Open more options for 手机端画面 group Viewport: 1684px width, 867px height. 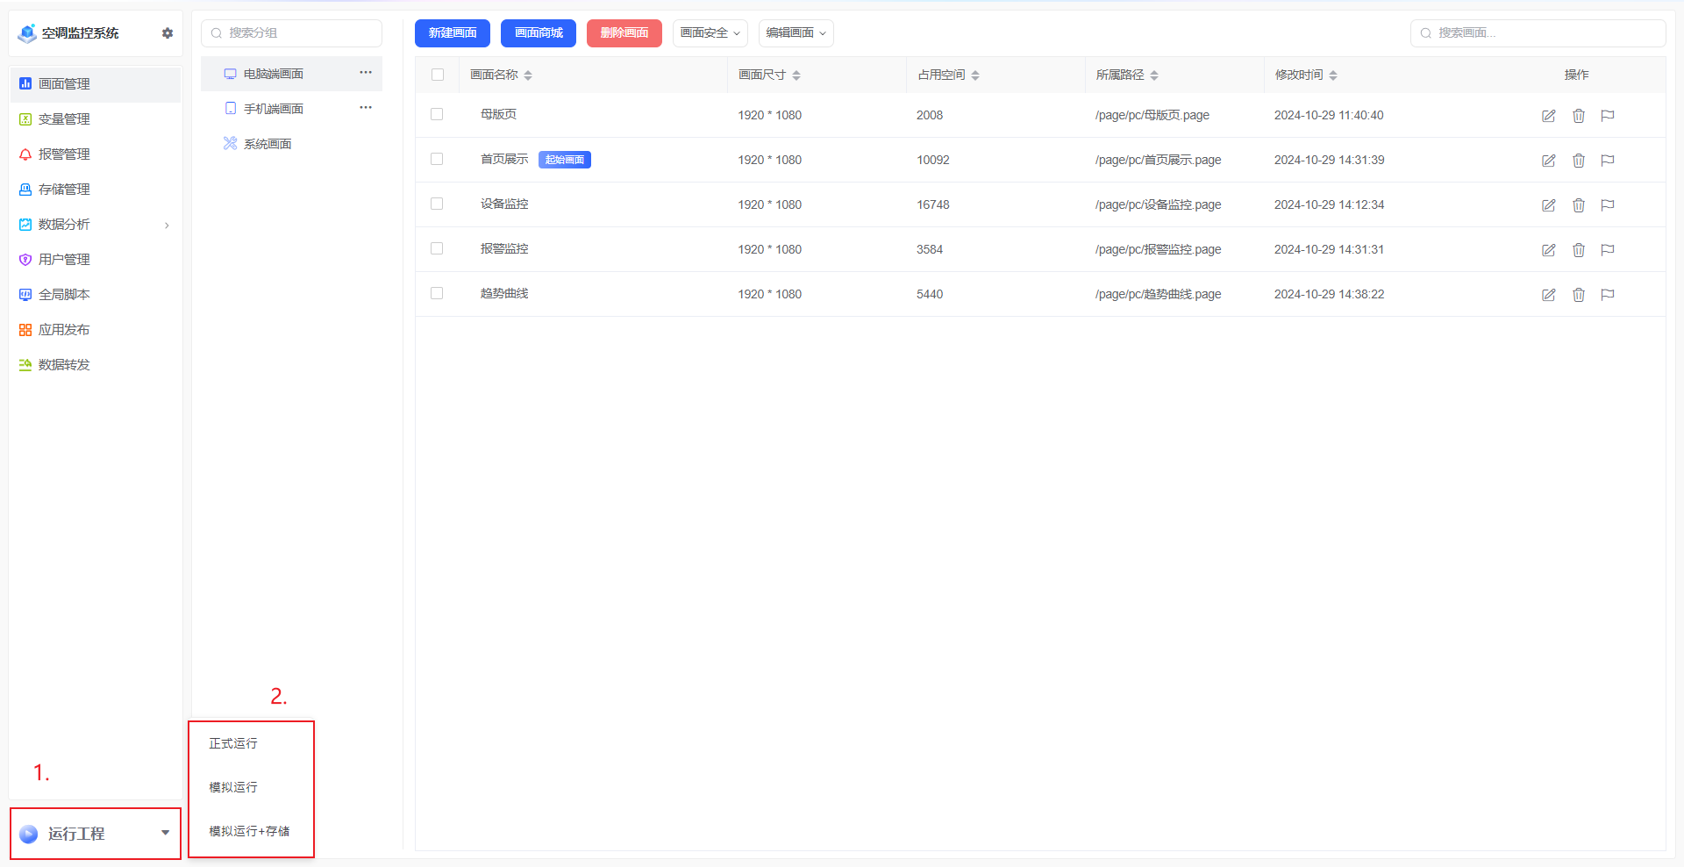[366, 108]
